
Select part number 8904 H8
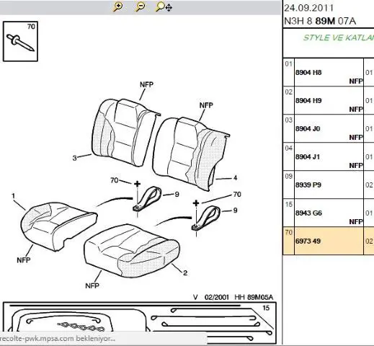pyautogui.click(x=308, y=72)
